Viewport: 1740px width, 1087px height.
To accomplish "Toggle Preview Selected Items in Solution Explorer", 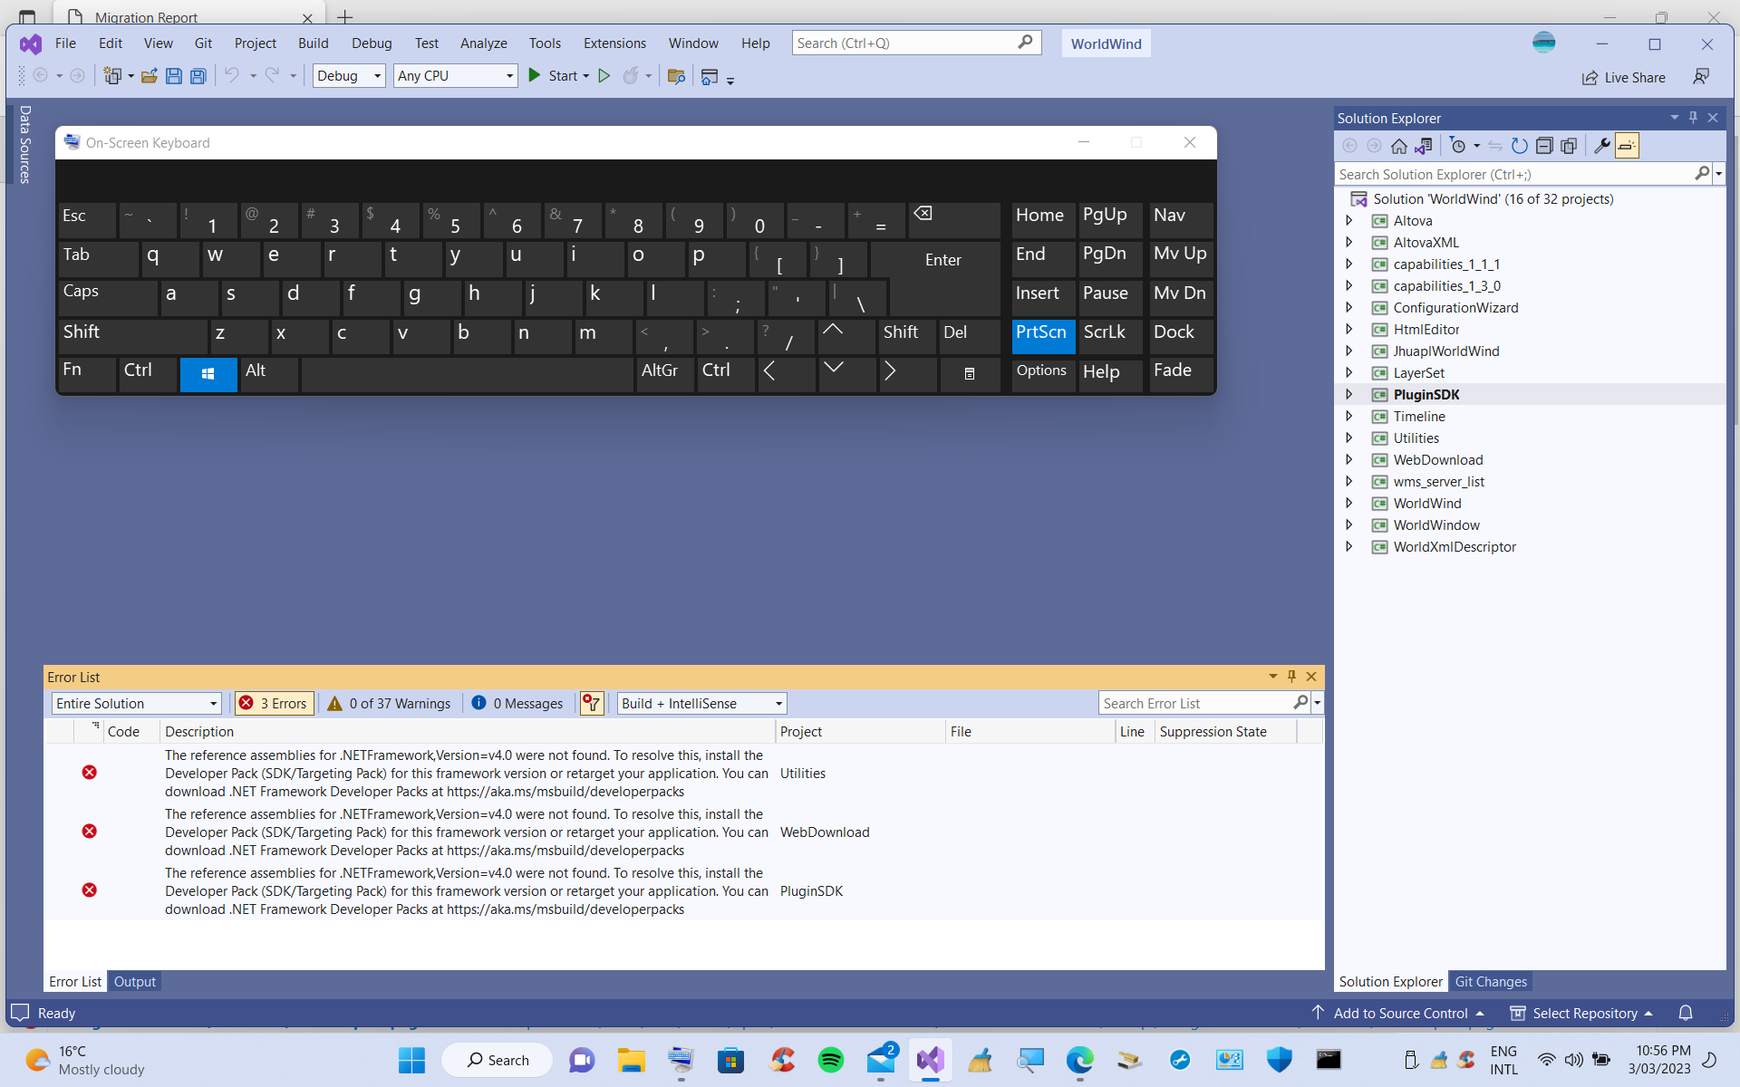I will [1628, 146].
